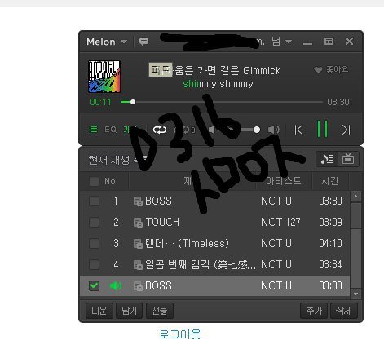Click the 로그아웃 logout link
Screen dimensions: 384x349
[x=180, y=334]
